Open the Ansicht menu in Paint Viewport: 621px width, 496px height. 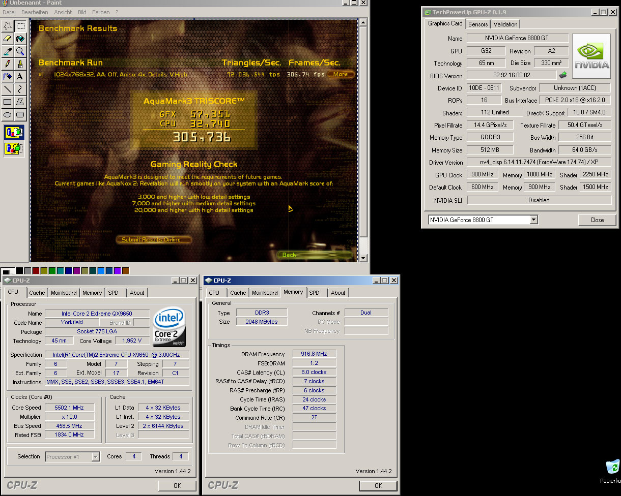tap(63, 12)
